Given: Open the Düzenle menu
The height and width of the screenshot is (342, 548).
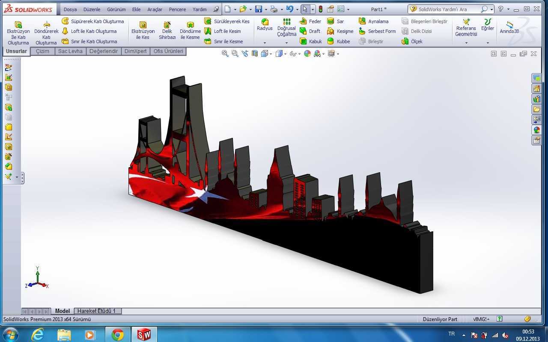Looking at the screenshot, I should pos(92,9).
